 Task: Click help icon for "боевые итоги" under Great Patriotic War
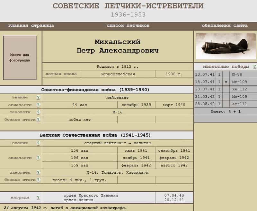point(38,180)
